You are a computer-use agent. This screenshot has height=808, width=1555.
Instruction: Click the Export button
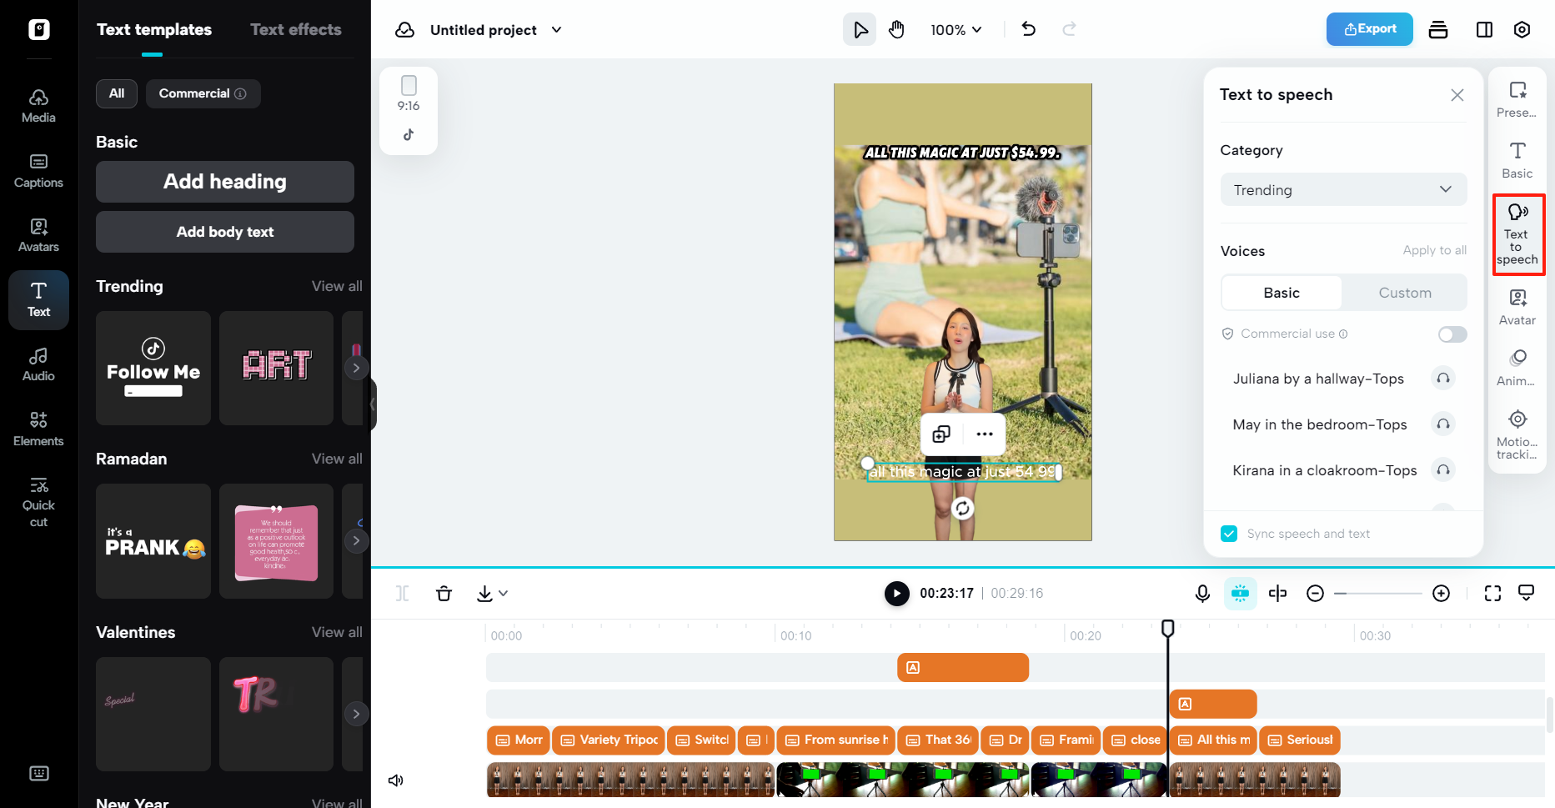(1369, 29)
